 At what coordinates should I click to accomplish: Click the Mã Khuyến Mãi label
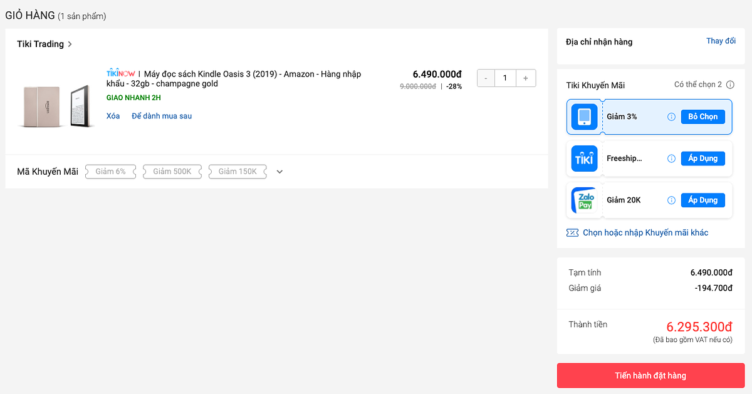click(48, 172)
